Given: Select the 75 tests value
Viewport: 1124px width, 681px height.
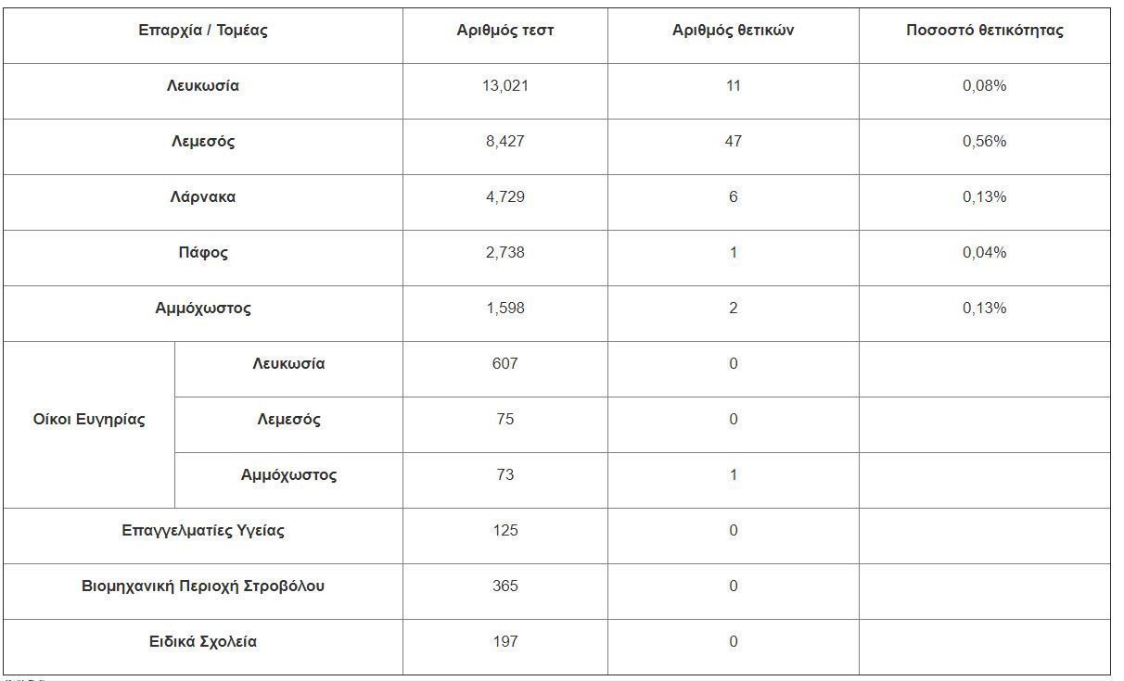Looking at the screenshot, I should pos(505,420).
